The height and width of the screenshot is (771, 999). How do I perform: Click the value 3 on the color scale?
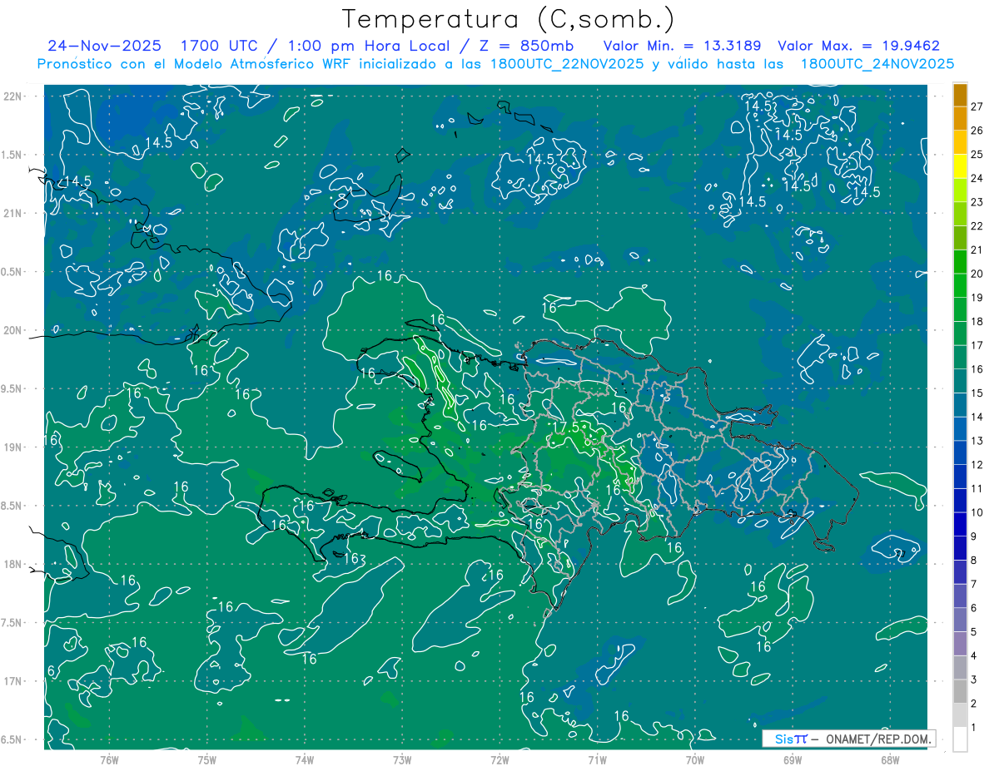point(974,680)
